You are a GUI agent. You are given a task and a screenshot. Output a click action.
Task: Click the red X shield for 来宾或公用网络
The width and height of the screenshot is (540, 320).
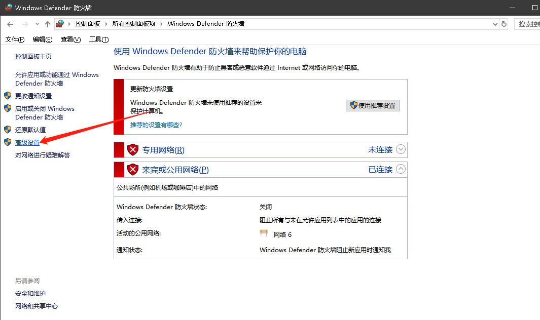click(x=133, y=170)
